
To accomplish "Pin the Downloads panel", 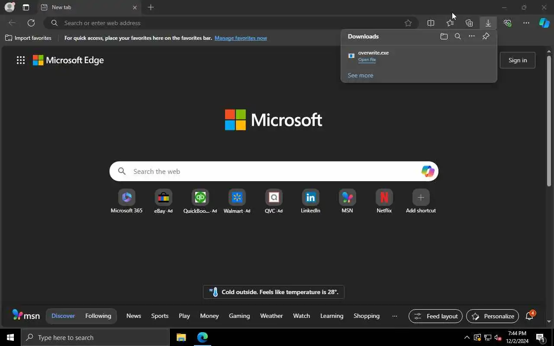I will tap(486, 37).
